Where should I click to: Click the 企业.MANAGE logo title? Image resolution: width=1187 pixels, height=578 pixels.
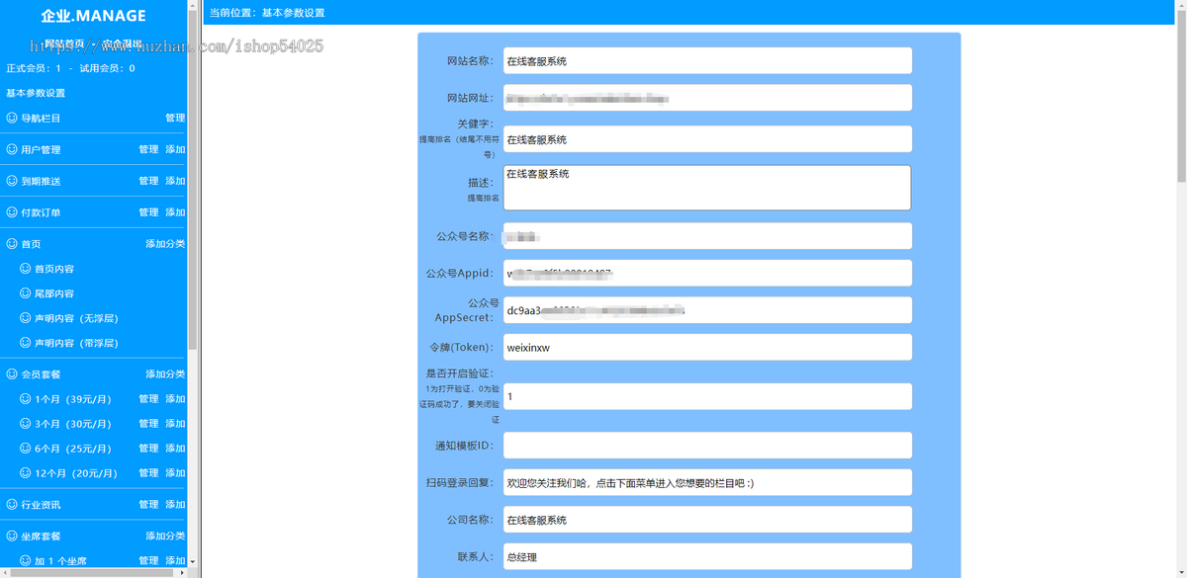click(x=93, y=16)
